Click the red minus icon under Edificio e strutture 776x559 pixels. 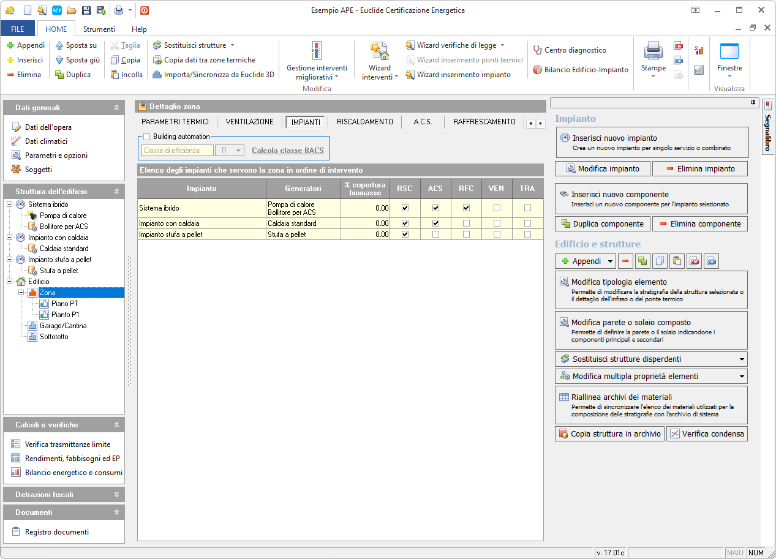(x=625, y=261)
